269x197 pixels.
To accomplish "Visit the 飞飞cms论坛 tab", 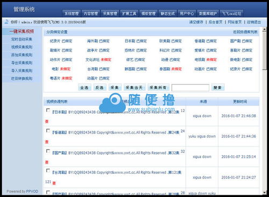I will (x=231, y=13).
